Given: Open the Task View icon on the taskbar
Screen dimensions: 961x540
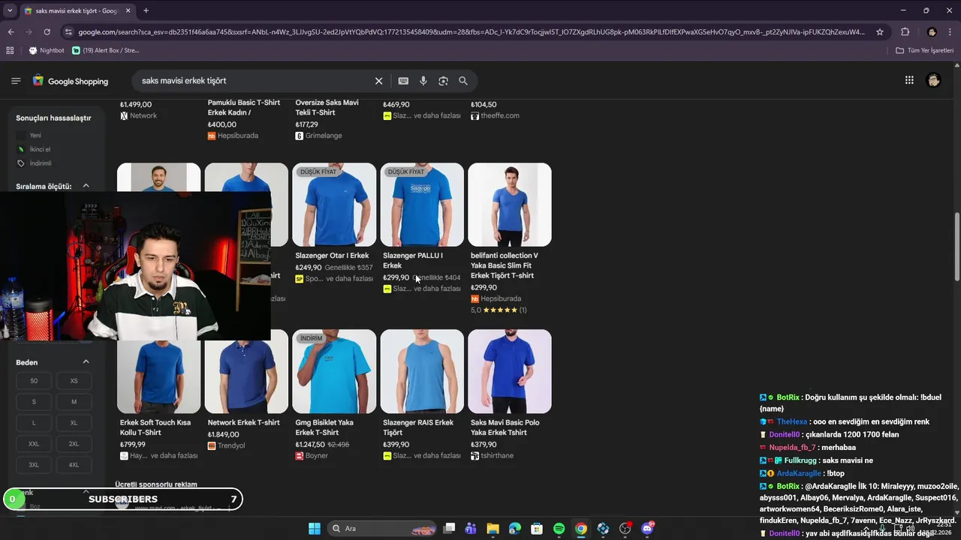Looking at the screenshot, I should 449,529.
